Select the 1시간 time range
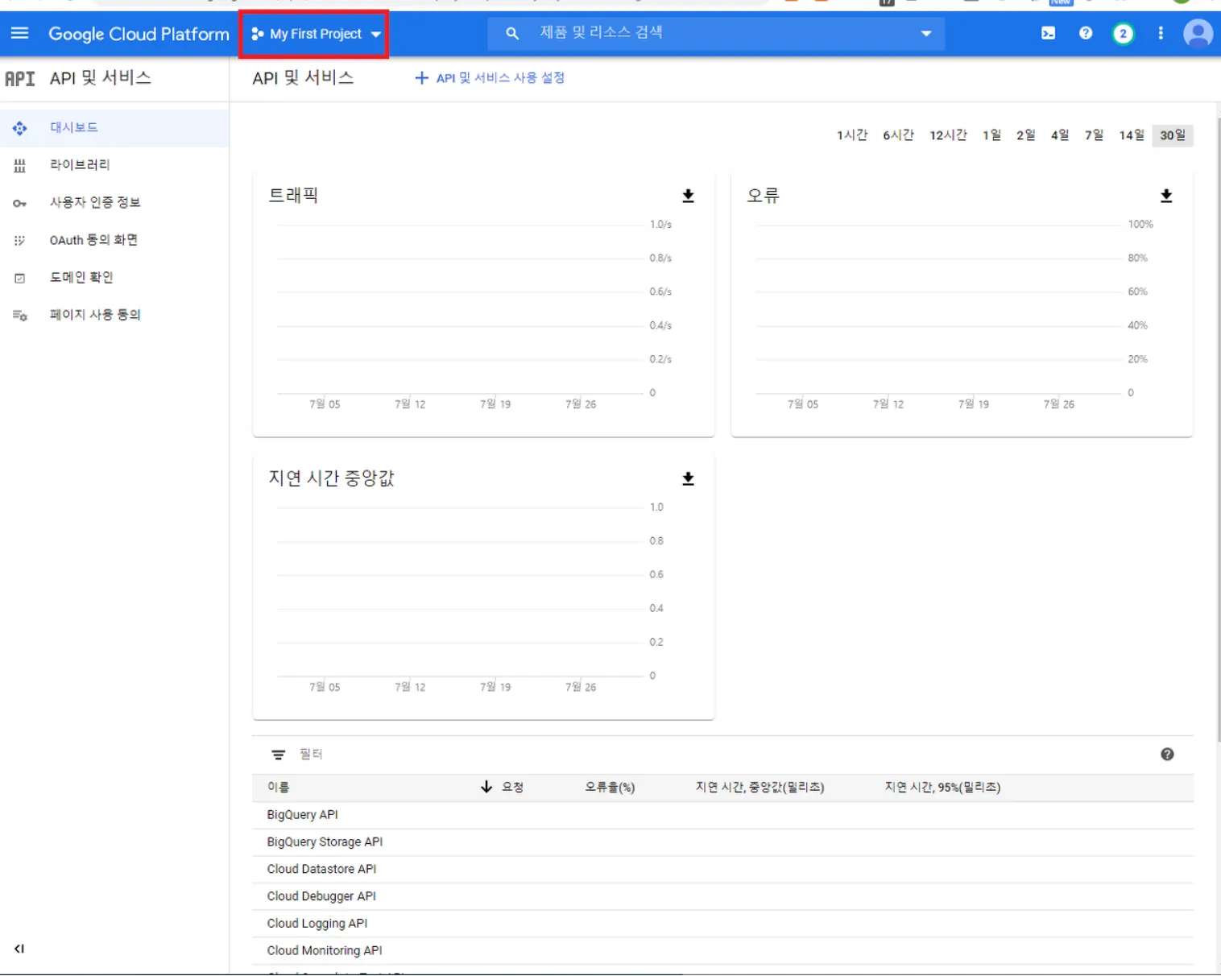1221x976 pixels. [x=852, y=135]
